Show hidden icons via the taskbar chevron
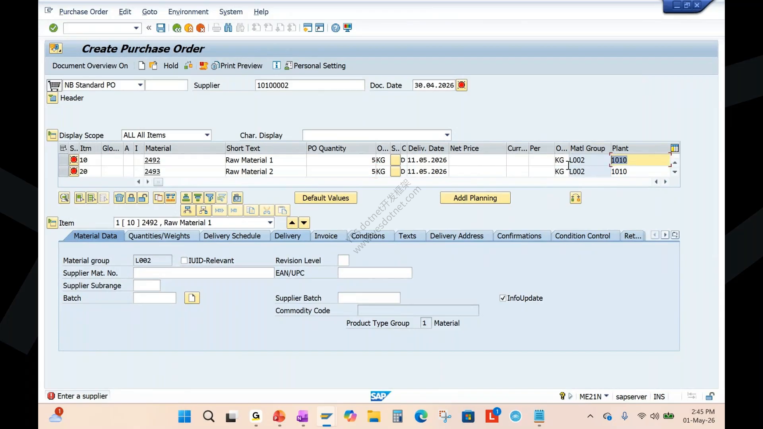763x429 pixels. tap(590, 416)
